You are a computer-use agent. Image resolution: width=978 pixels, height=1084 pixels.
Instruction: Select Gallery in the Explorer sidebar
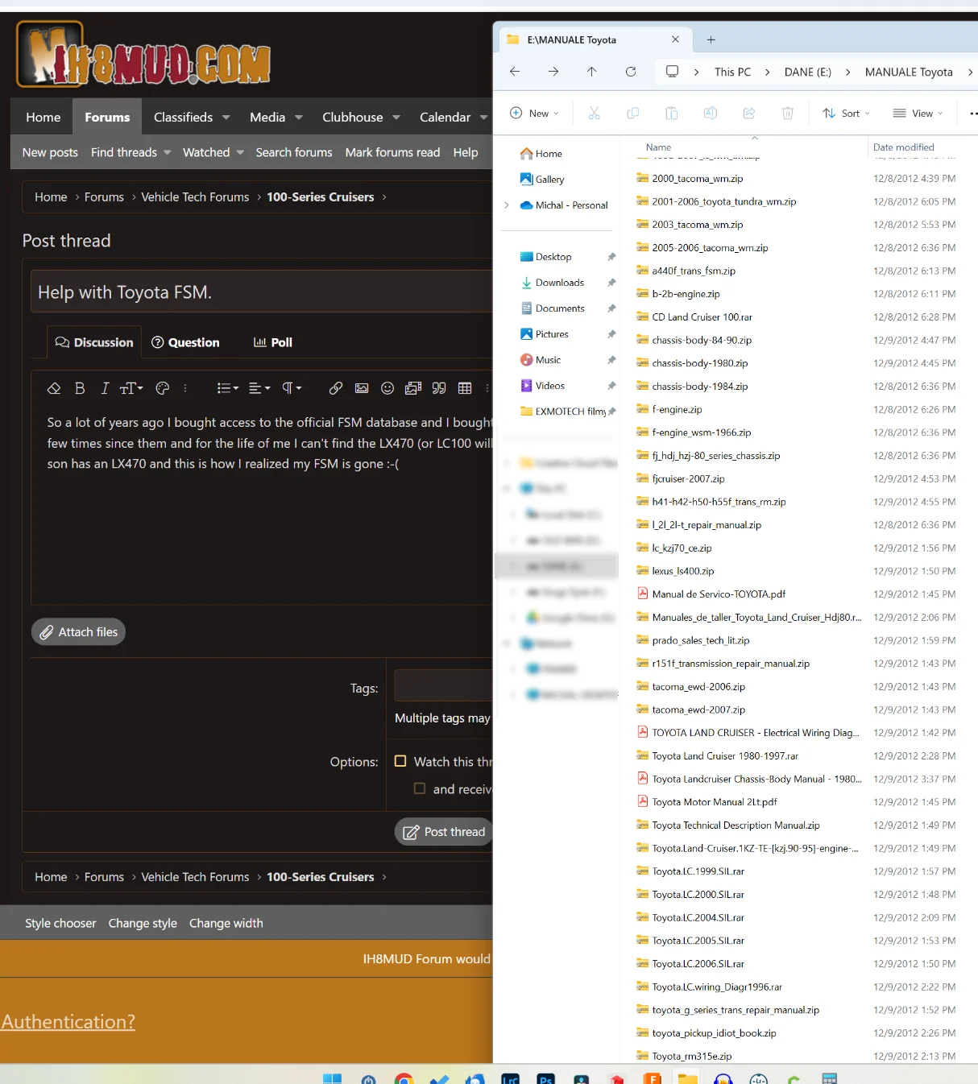549,180
